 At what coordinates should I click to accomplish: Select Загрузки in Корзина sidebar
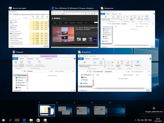coord(20,80)
